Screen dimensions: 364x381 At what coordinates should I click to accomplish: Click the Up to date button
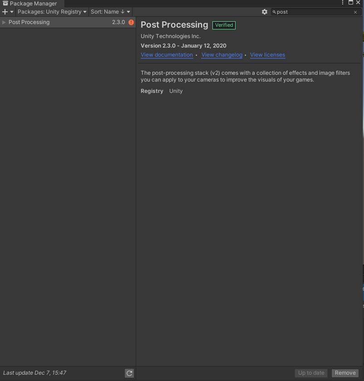[x=311, y=373]
